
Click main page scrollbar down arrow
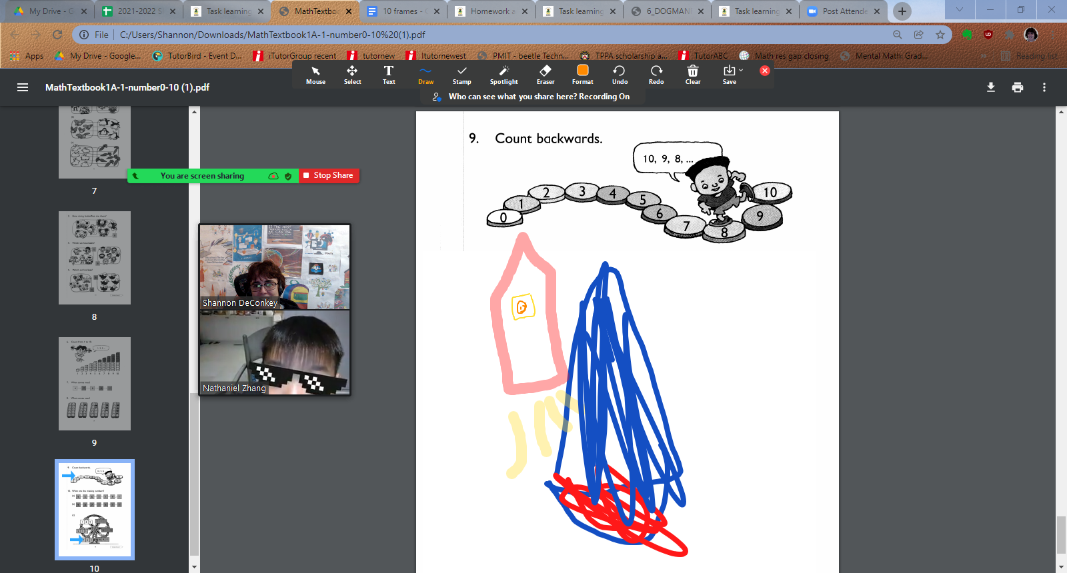pos(1061,567)
